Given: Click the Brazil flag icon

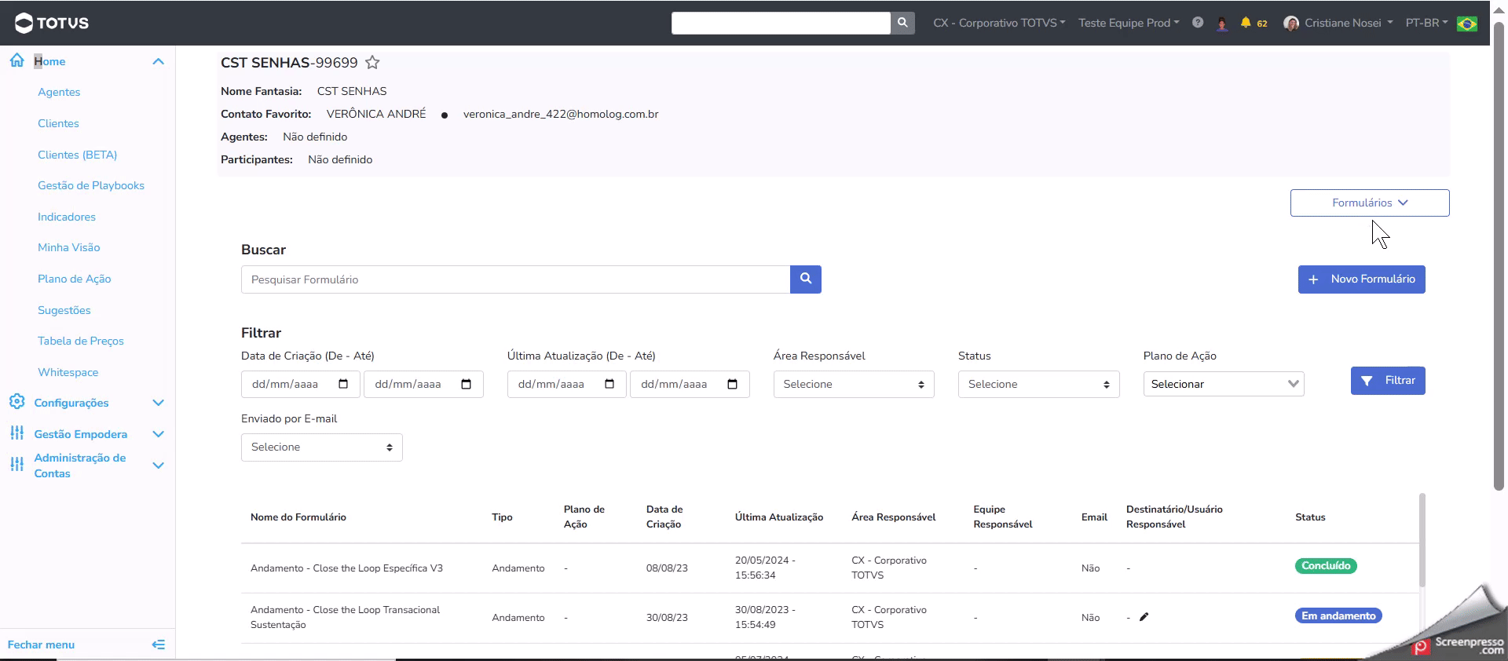Looking at the screenshot, I should [1466, 24].
